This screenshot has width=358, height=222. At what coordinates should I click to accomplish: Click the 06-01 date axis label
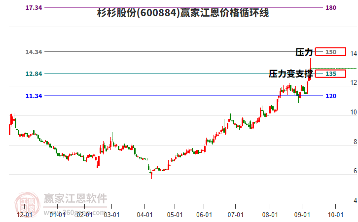coord(204,215)
